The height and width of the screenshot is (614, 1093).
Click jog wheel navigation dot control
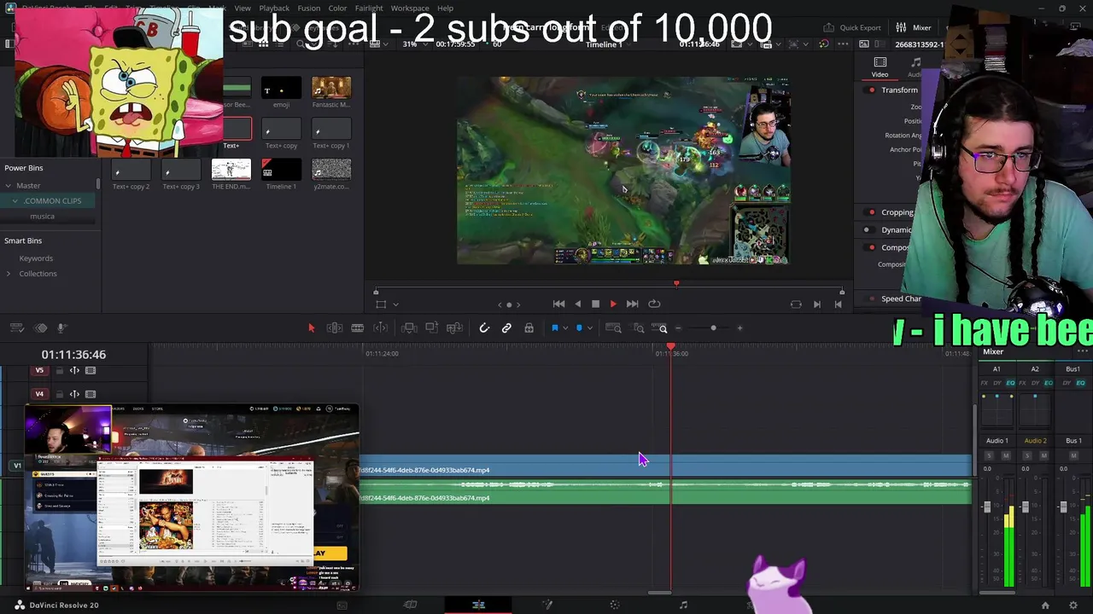pos(509,304)
